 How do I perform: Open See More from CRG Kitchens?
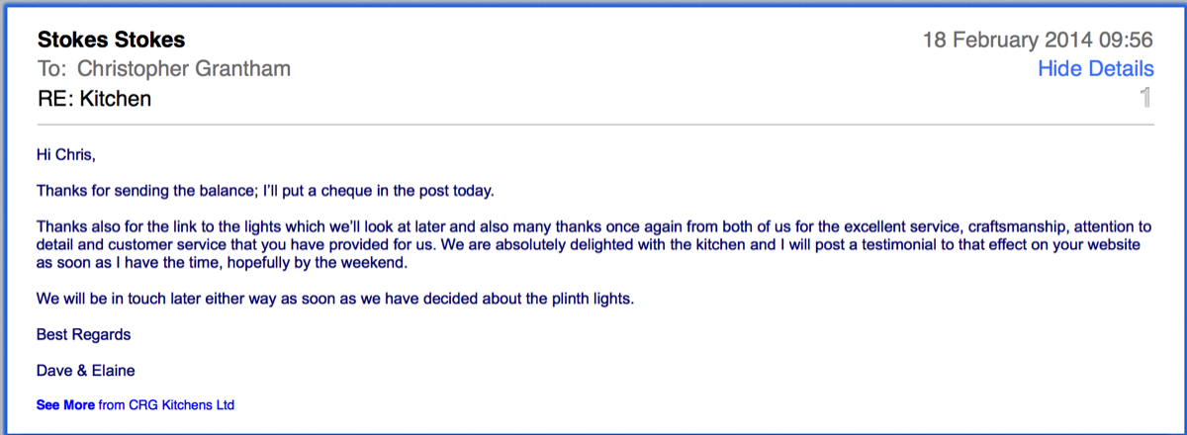pos(65,404)
